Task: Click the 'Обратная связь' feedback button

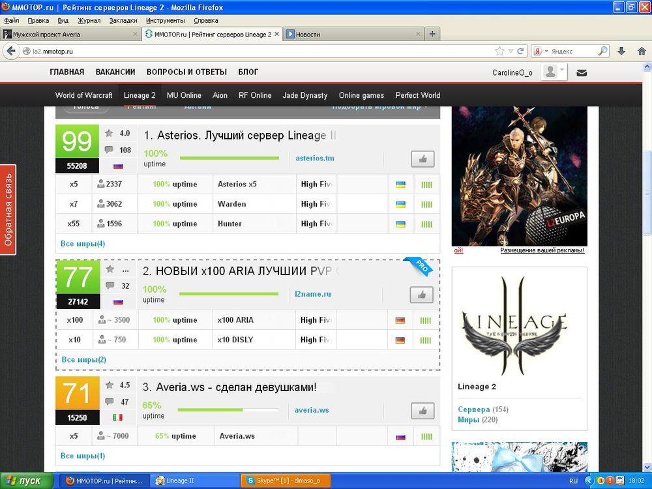Action: (x=8, y=209)
